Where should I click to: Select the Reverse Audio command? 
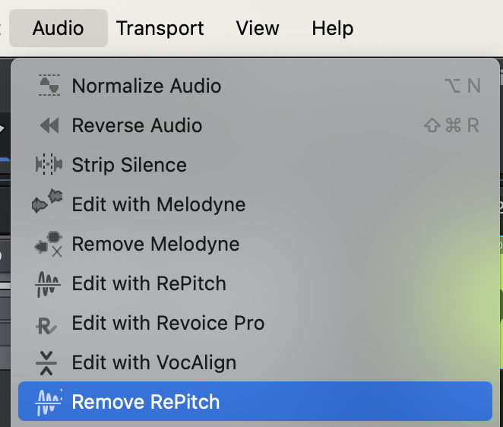(137, 125)
